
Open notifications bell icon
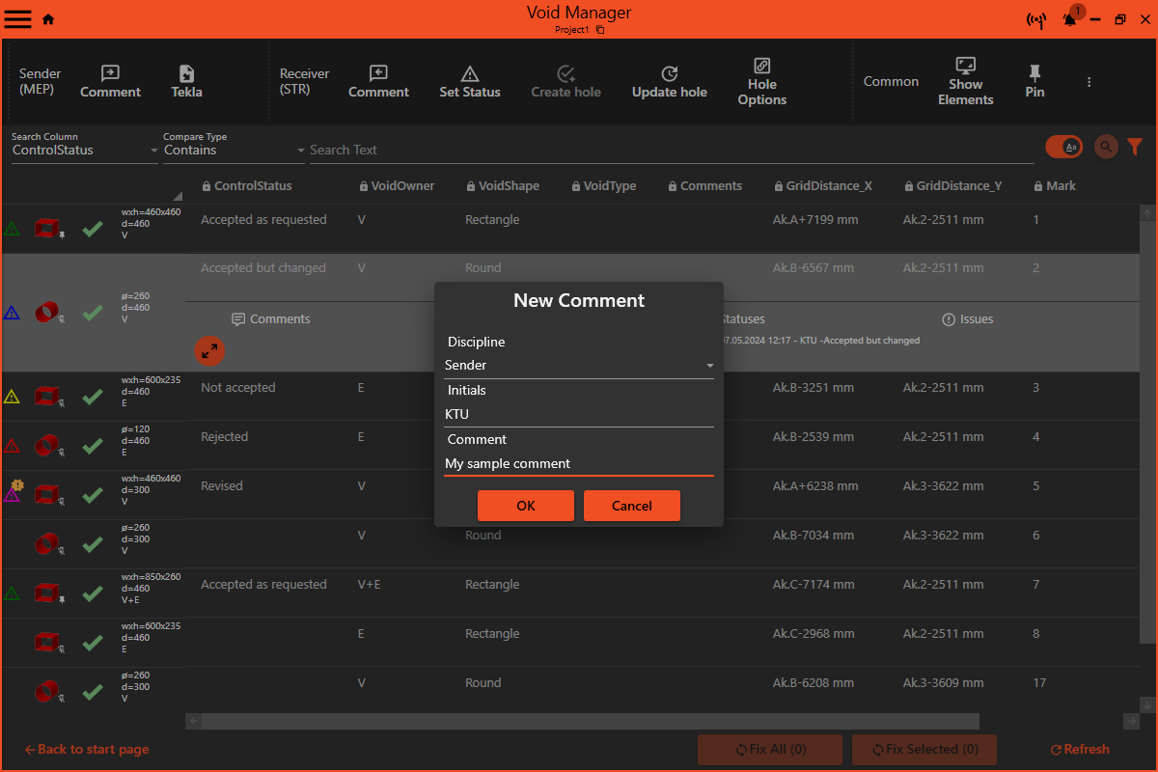(1069, 19)
